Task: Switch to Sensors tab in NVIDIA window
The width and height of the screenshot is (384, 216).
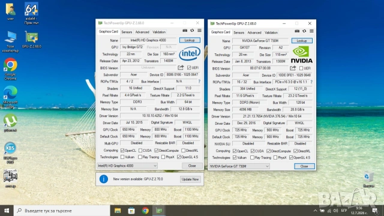Action: [x=239, y=32]
